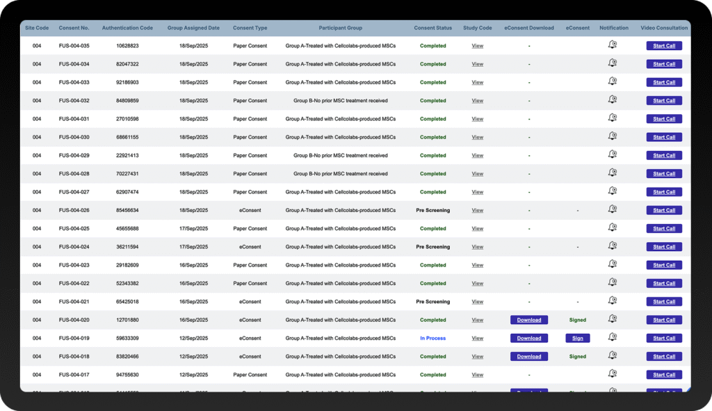
Task: Click the notification bell for FUS-004-029
Action: (x=613, y=155)
